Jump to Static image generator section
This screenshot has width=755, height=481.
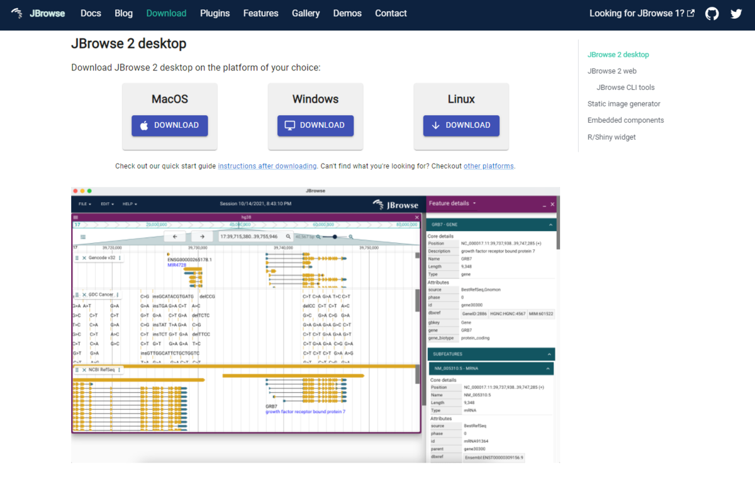coord(624,104)
